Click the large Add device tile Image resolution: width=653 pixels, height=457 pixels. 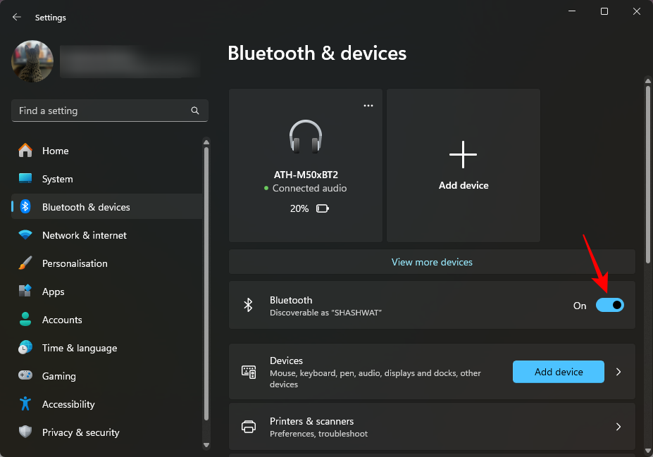(x=464, y=165)
